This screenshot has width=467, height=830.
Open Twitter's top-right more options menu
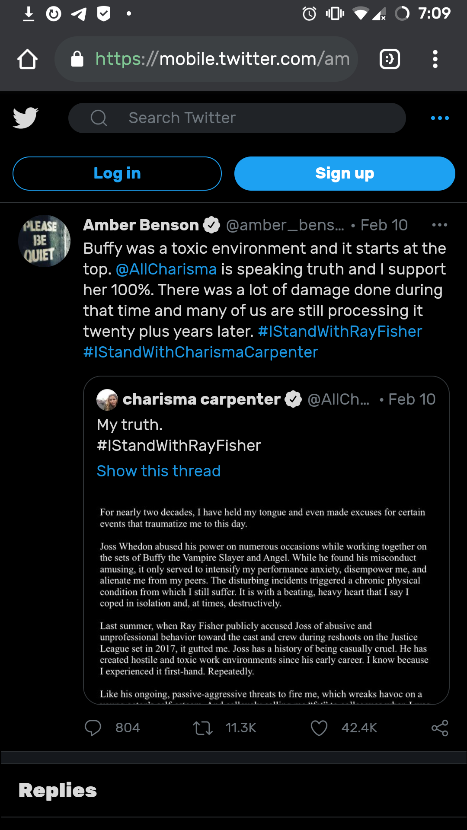[x=440, y=118]
